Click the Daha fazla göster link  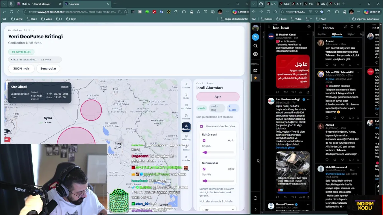coord(285,148)
